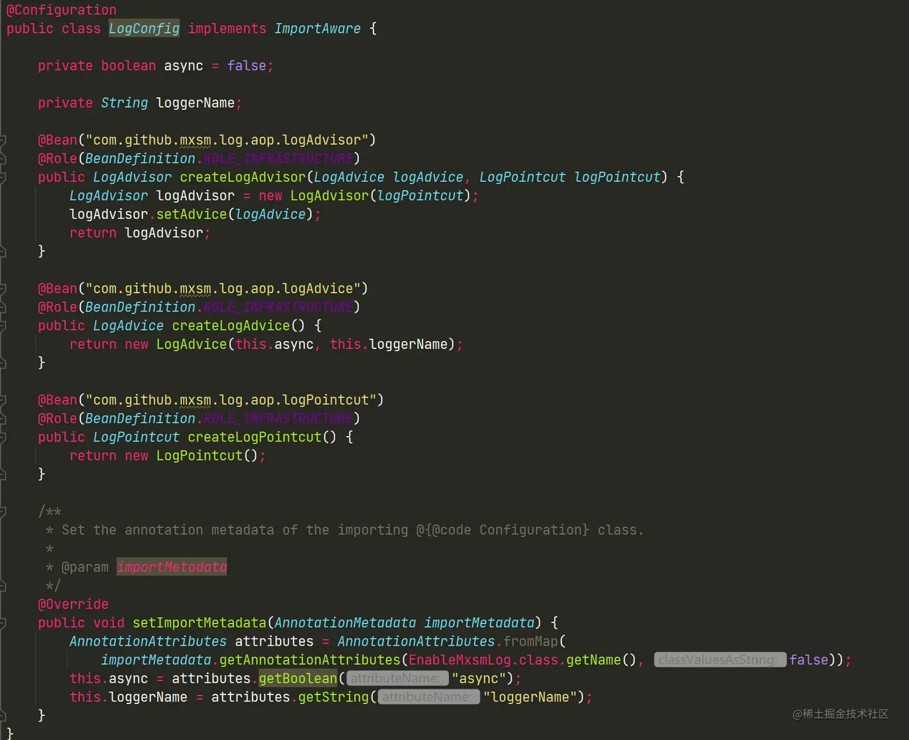The image size is (909, 740).
Task: Click the @Configuration annotation
Action: point(61,10)
